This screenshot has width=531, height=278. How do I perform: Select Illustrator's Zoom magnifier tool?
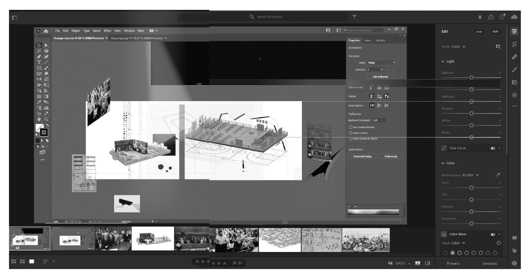click(46, 119)
